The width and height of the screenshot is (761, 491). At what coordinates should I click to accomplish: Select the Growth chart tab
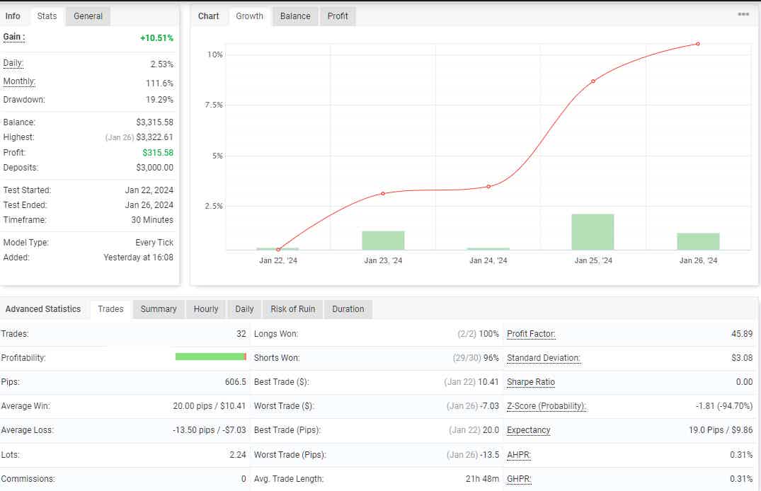pos(249,16)
